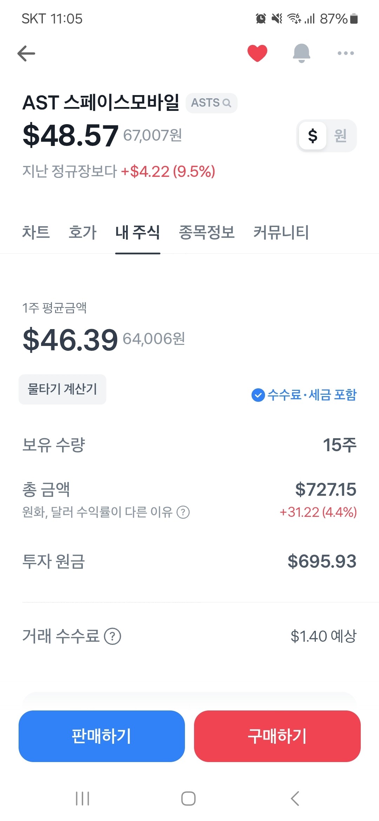The width and height of the screenshot is (379, 821).
Task: Go to the 종목정보 tab
Action: tap(207, 232)
